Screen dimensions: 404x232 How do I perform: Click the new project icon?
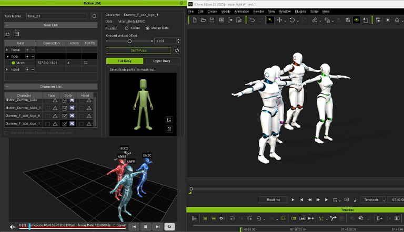[195, 20]
